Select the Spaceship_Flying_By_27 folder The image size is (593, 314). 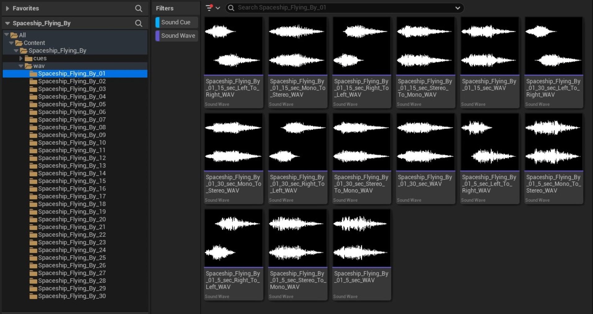click(x=75, y=273)
